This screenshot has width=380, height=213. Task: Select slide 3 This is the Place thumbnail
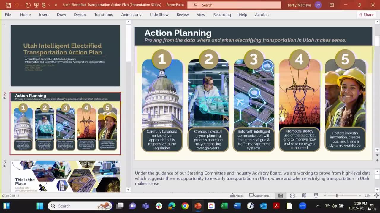pos(65,176)
